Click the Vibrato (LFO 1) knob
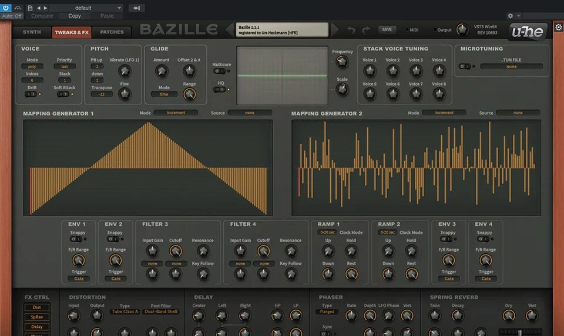 [125, 71]
